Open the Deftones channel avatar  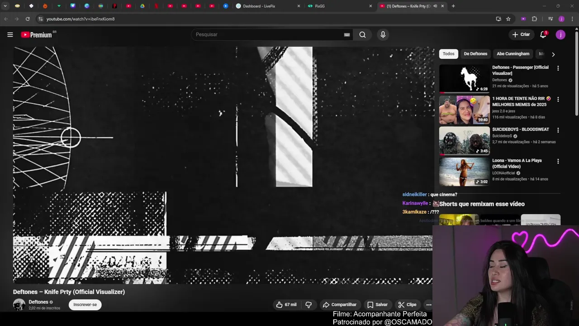[19, 305]
